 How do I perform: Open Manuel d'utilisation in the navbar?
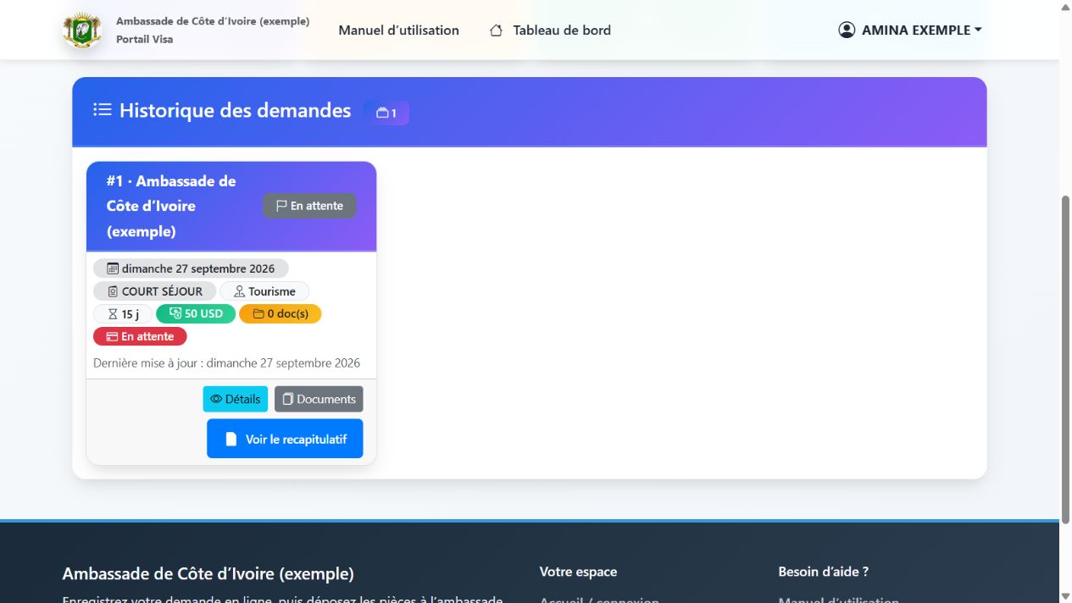pyautogui.click(x=398, y=30)
